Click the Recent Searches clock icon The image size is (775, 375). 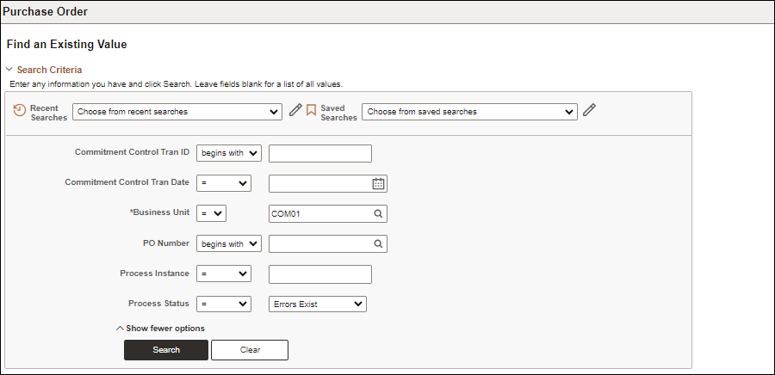19,111
